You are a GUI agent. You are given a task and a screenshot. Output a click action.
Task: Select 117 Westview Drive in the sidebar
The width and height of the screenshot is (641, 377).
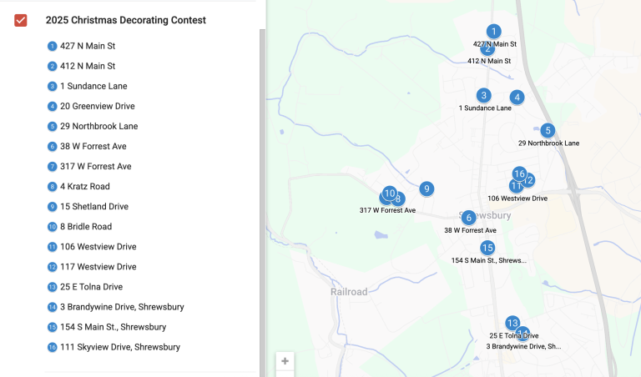coord(98,267)
